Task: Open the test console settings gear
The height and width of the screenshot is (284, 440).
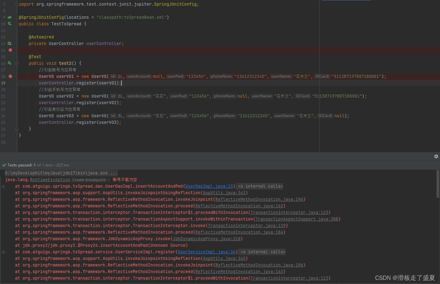Action: click(x=436, y=156)
